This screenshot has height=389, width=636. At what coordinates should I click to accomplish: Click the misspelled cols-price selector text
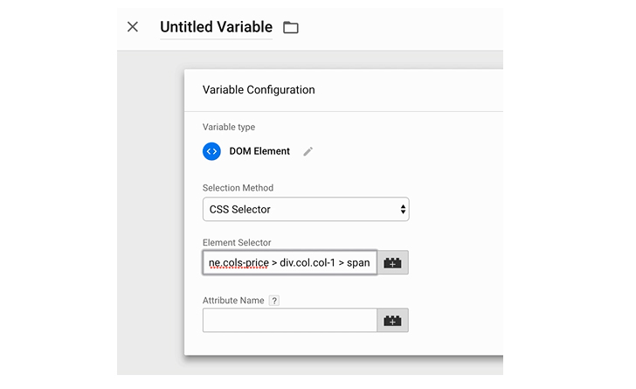point(238,263)
